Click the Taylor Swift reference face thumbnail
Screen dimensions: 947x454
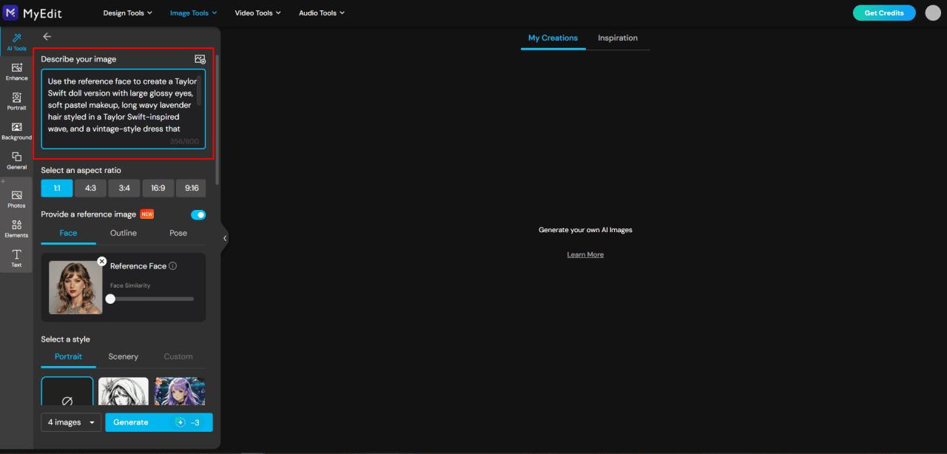pos(75,287)
